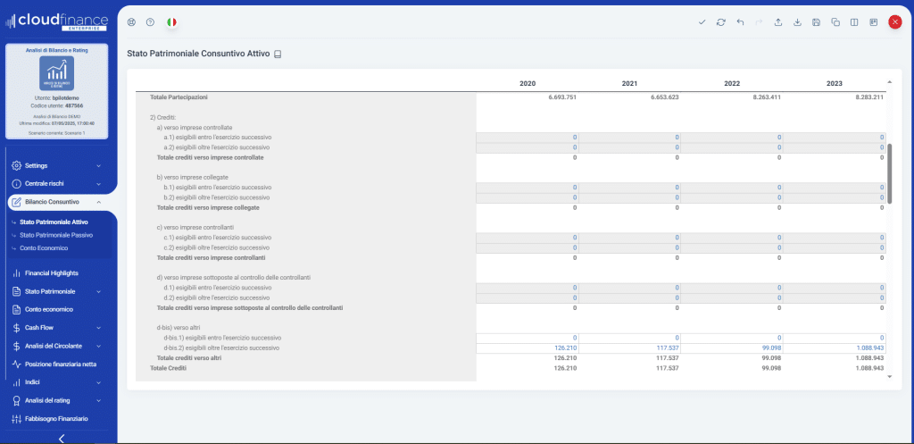Click 'Totale crediti verso imprese collegate' label
The width and height of the screenshot is (914, 444).
click(x=208, y=207)
